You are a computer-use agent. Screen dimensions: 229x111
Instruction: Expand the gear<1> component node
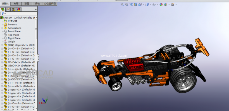[2, 90]
